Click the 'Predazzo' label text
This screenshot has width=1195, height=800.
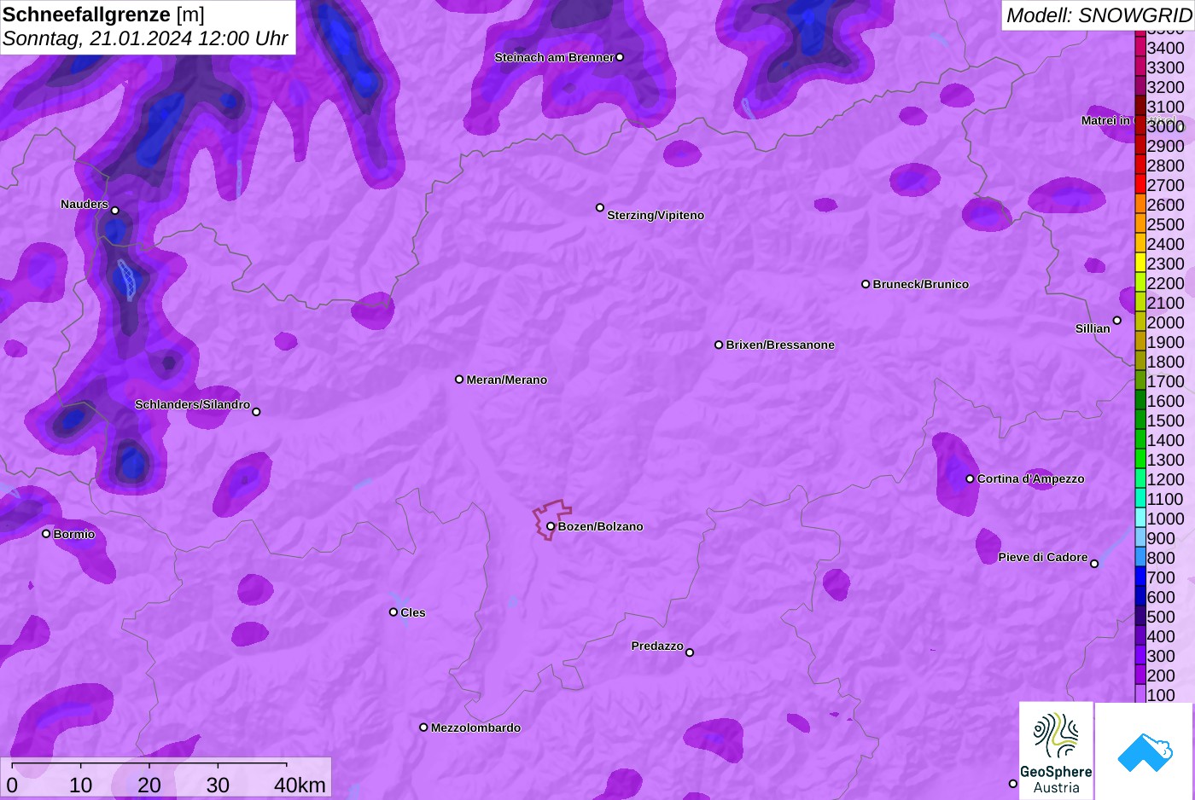coord(657,646)
